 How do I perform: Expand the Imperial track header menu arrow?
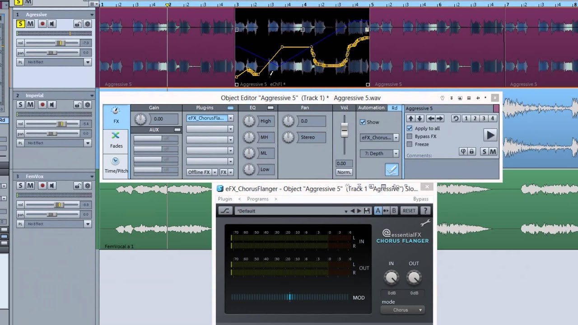tap(92, 95)
